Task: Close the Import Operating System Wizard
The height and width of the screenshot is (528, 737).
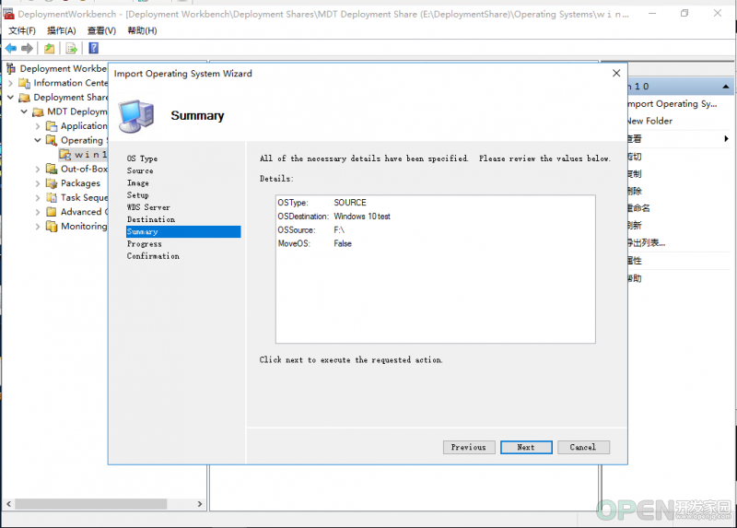Action: pos(616,74)
